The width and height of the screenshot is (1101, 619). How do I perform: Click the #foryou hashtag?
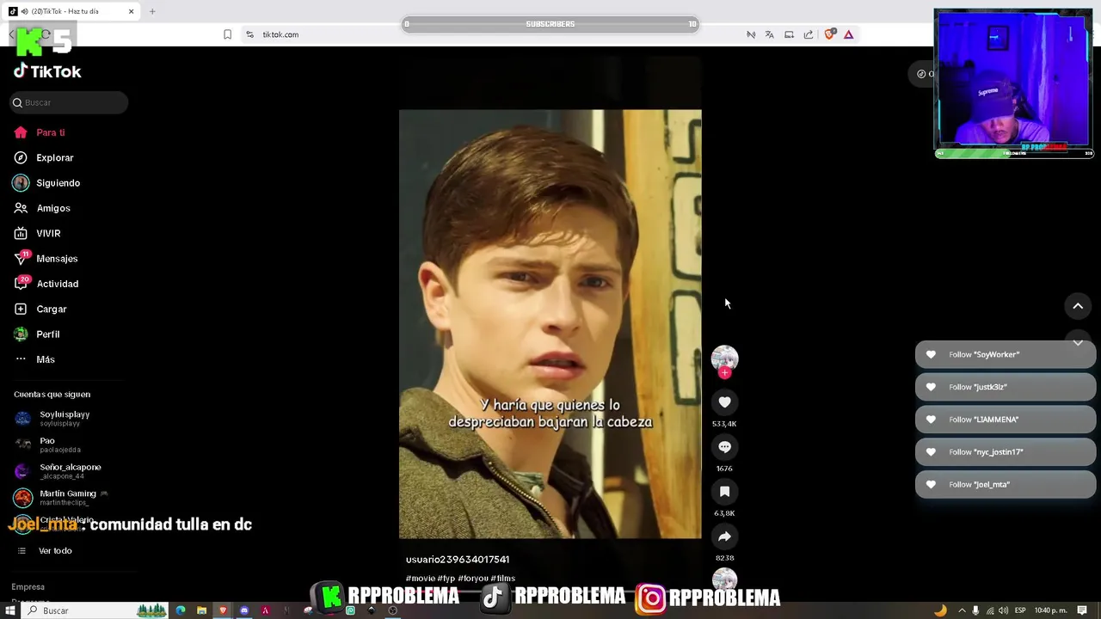click(x=472, y=579)
